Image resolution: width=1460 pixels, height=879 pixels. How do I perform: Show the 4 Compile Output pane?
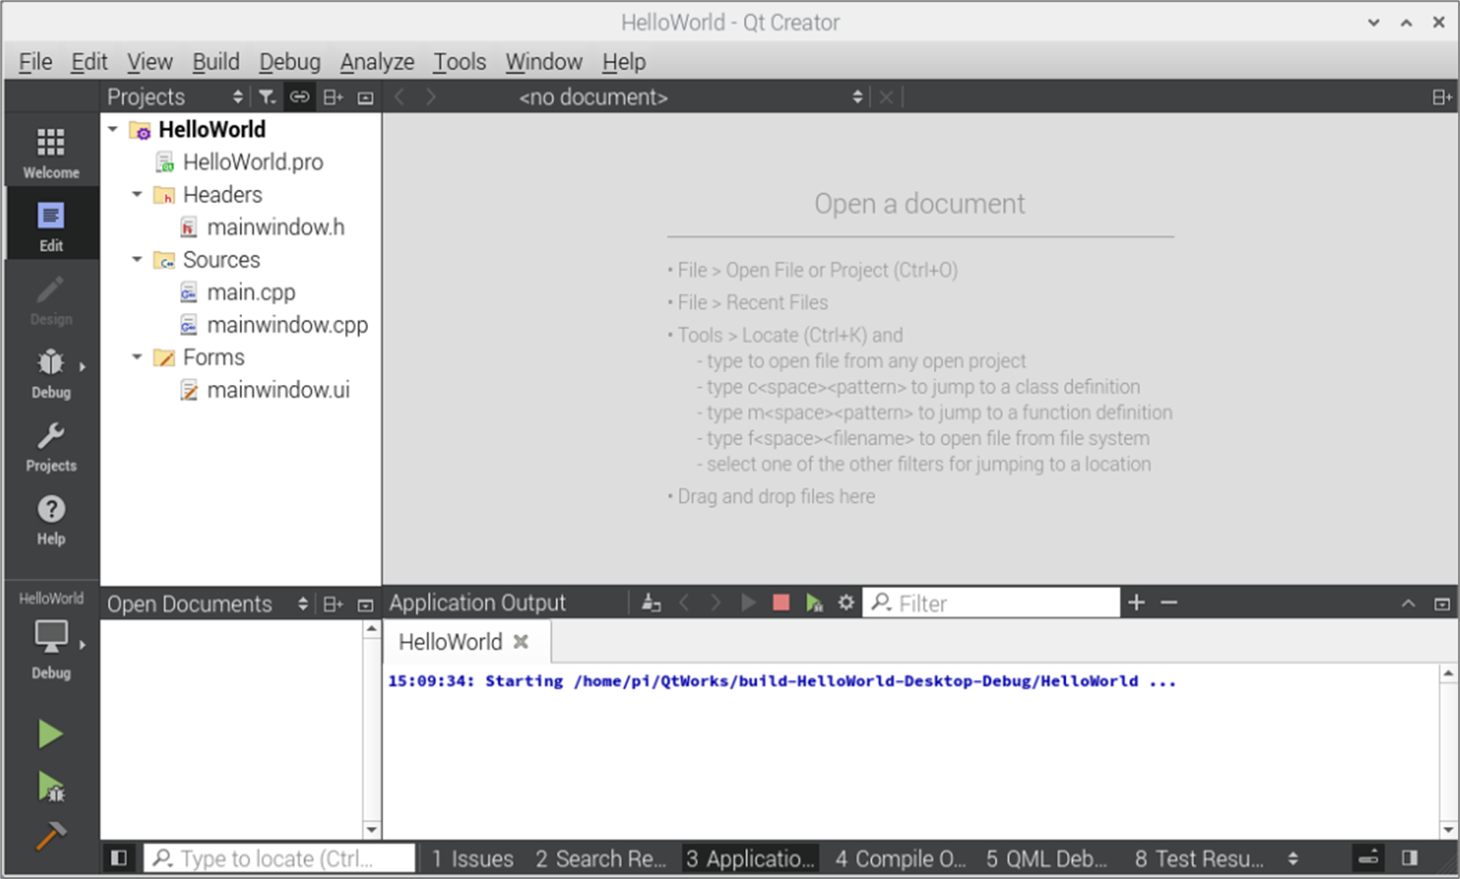pos(900,859)
